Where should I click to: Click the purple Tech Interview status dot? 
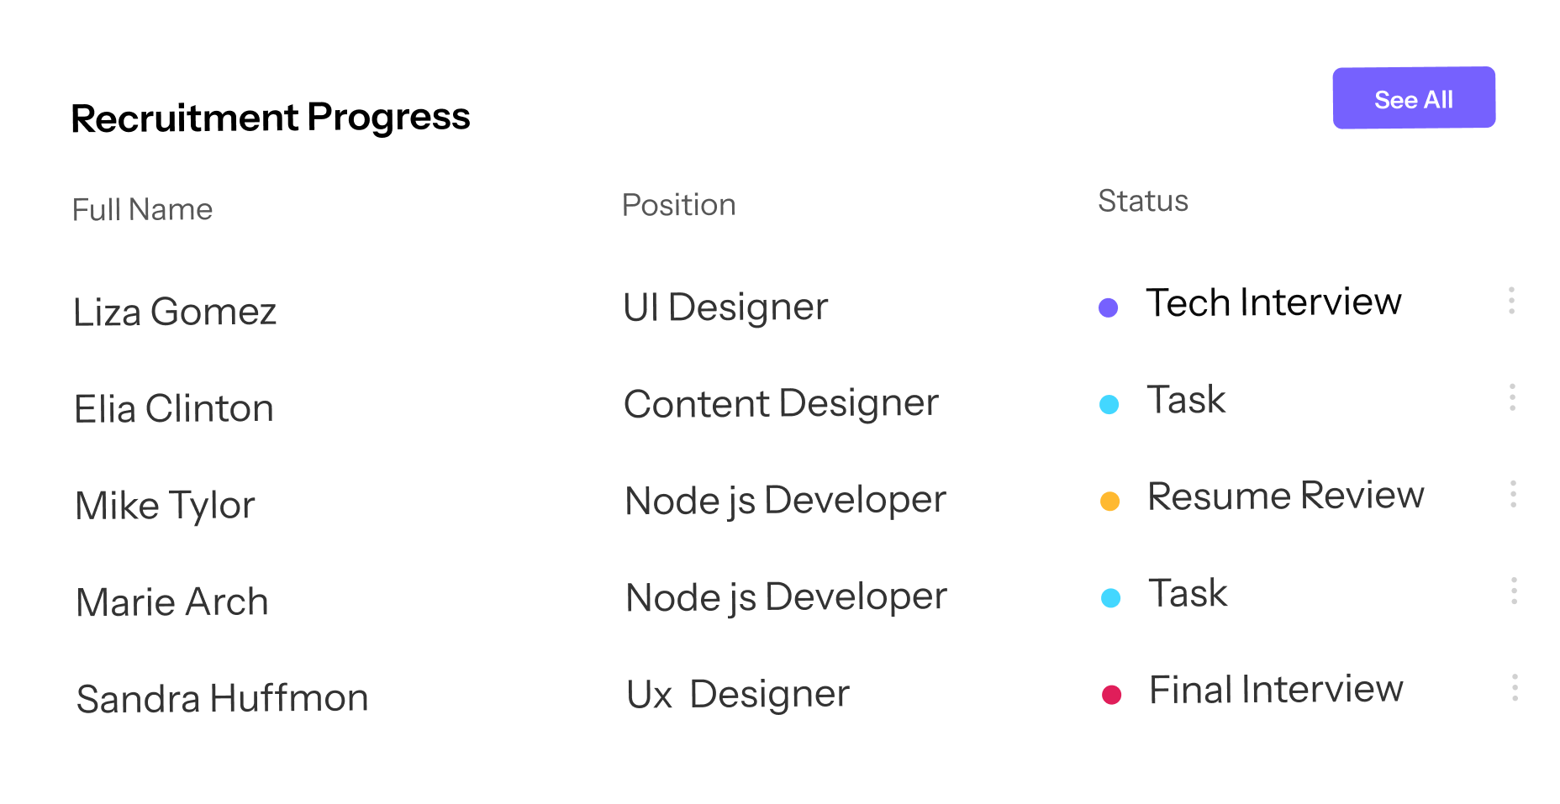[1109, 306]
